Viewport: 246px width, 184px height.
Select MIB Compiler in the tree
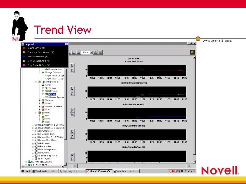pos(44,147)
